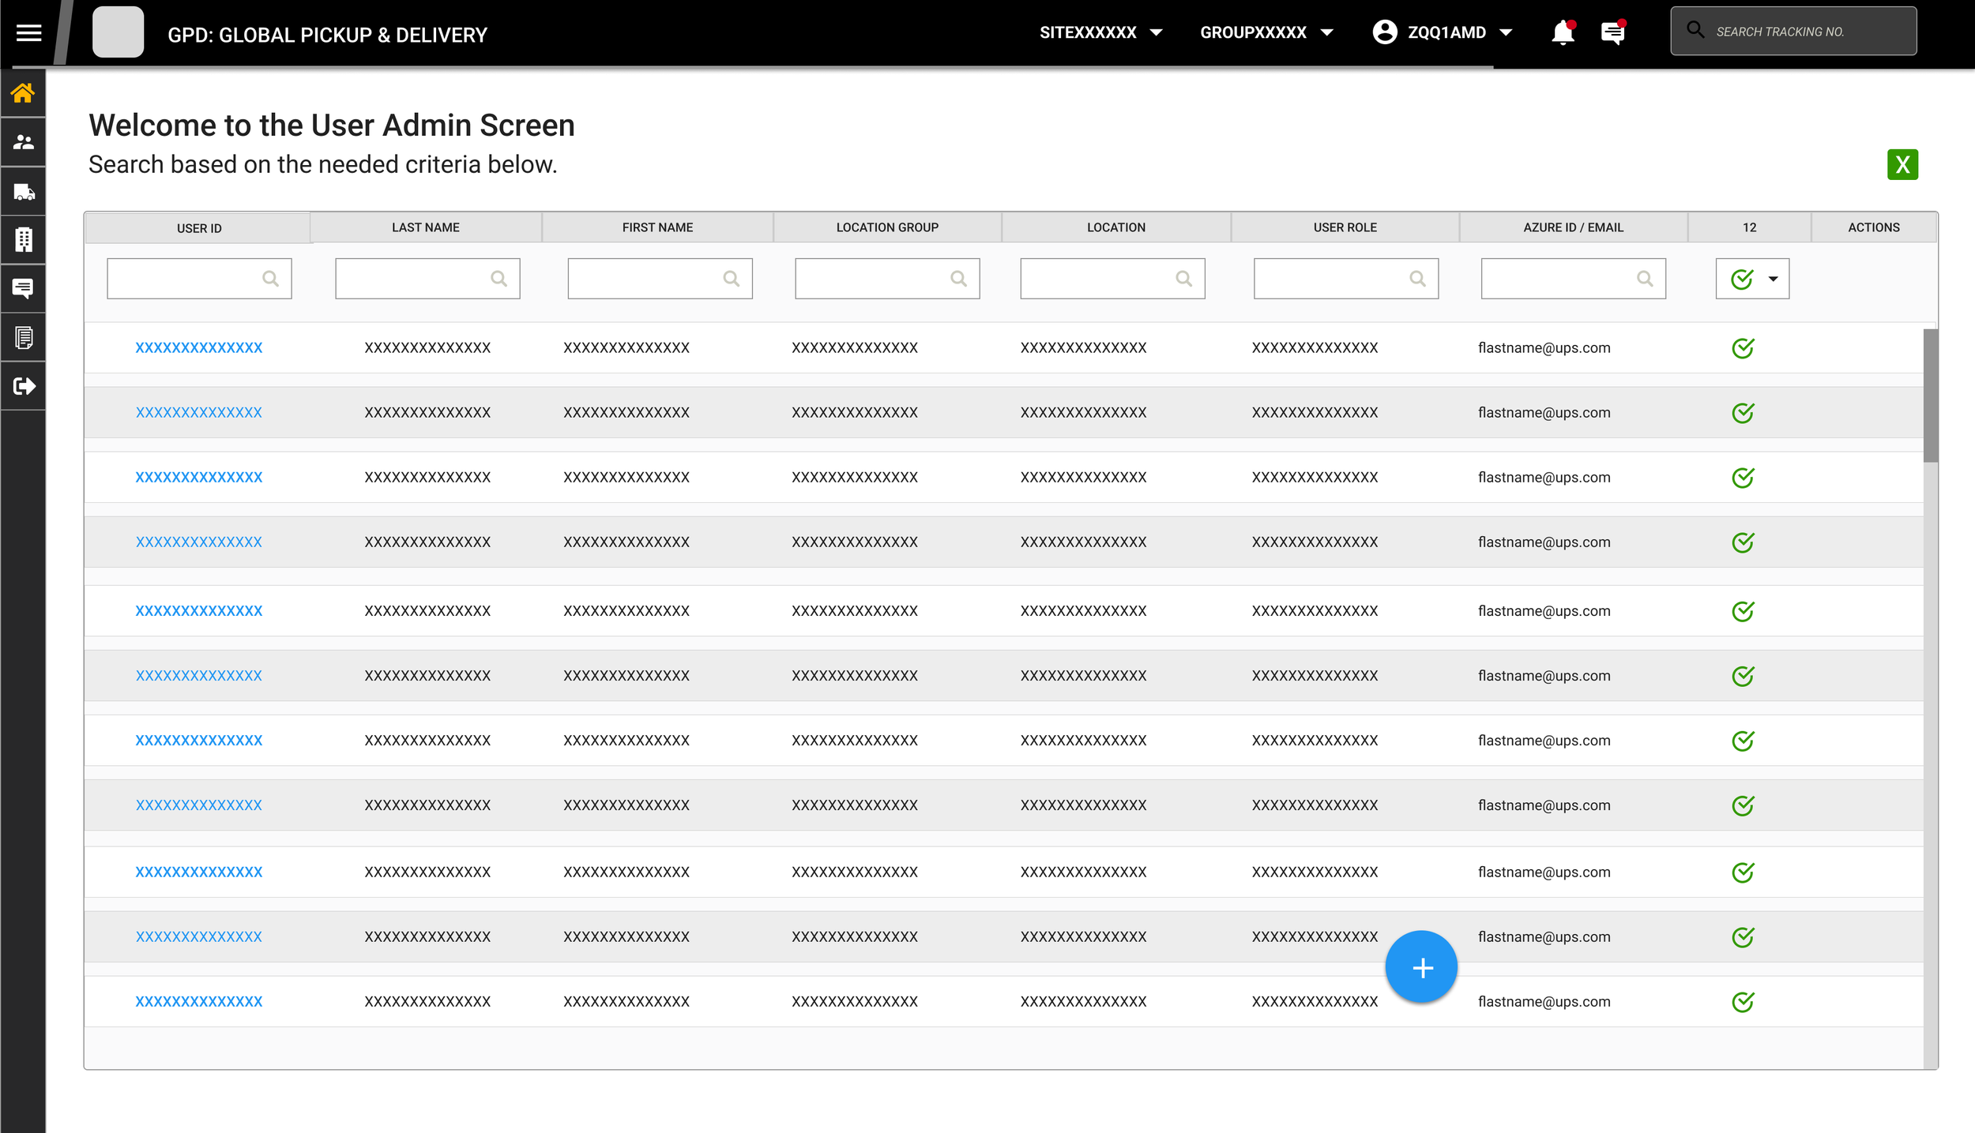Toggle the status checkmark in last row
The height and width of the screenshot is (1133, 1975).
point(1742,1002)
